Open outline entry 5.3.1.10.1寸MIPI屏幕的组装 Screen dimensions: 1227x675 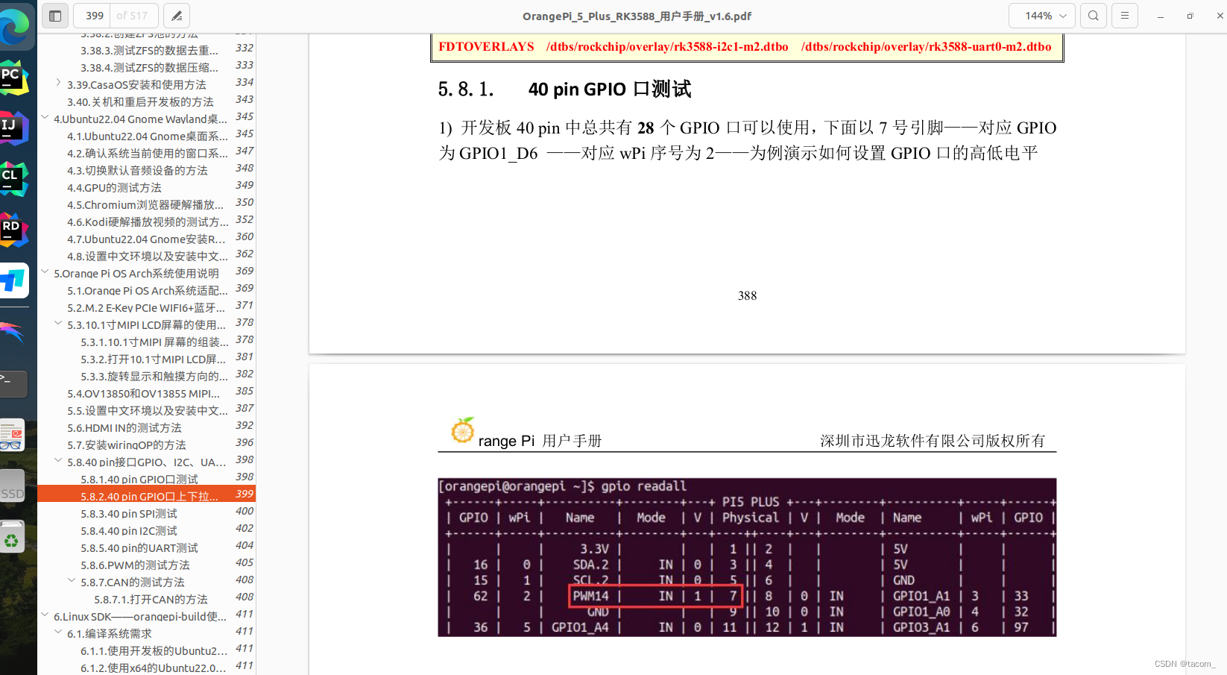click(154, 342)
